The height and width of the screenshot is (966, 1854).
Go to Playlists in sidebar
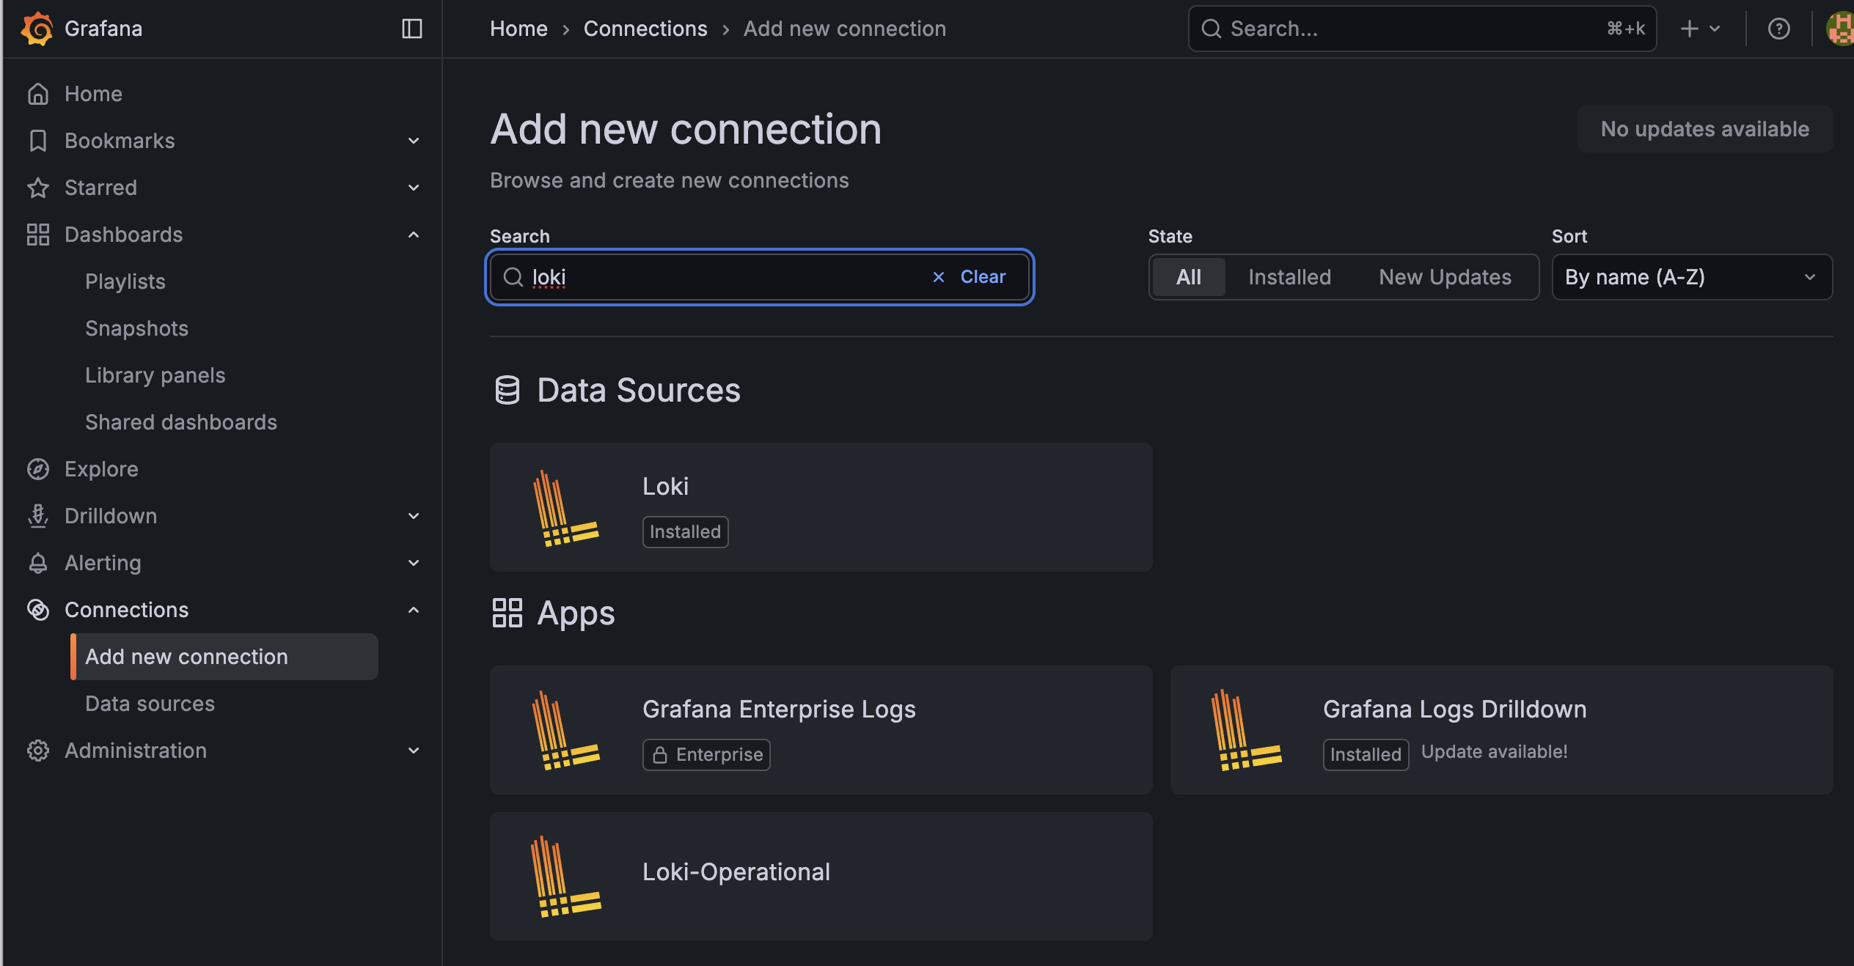tap(125, 281)
